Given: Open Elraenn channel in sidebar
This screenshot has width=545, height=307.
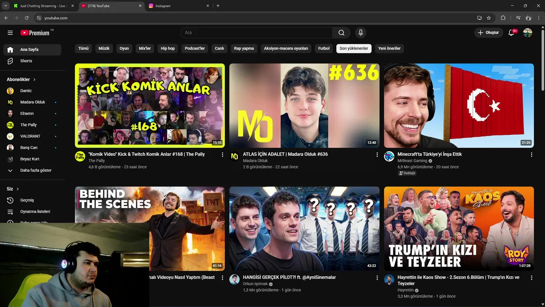Looking at the screenshot, I should coord(32,113).
